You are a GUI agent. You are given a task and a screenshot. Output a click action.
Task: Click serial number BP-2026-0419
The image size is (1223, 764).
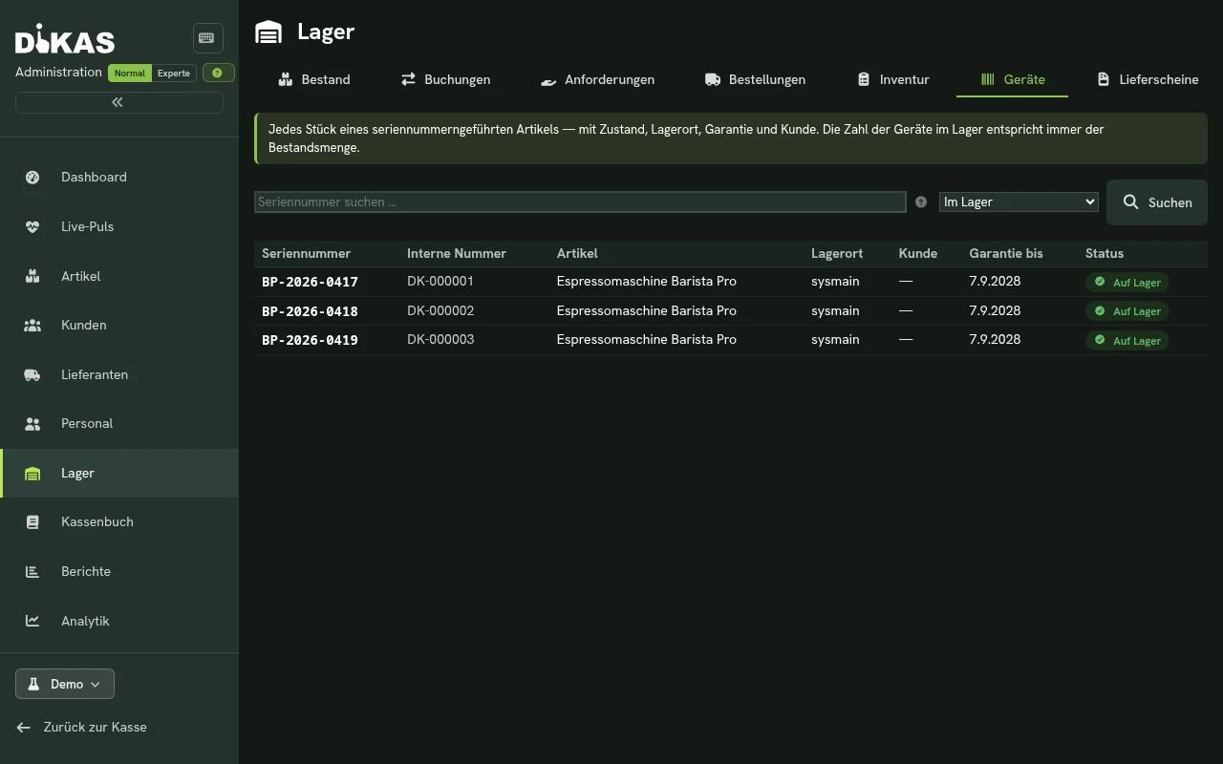[310, 340]
